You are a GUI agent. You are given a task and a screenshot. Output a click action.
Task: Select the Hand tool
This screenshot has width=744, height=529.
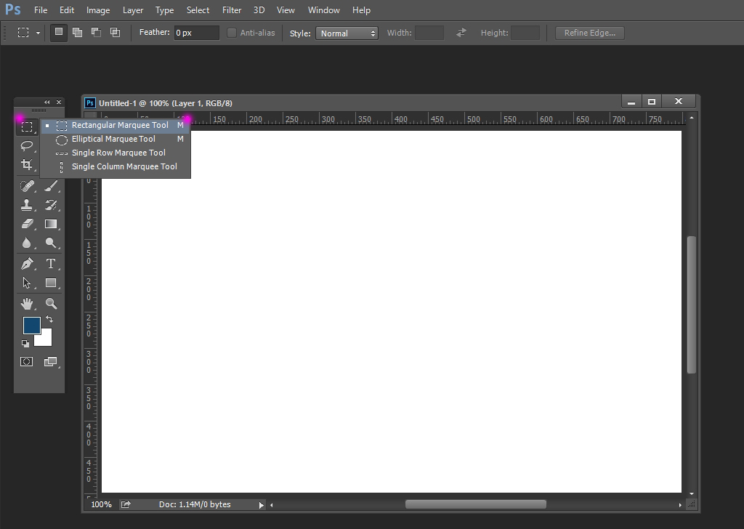coord(27,304)
